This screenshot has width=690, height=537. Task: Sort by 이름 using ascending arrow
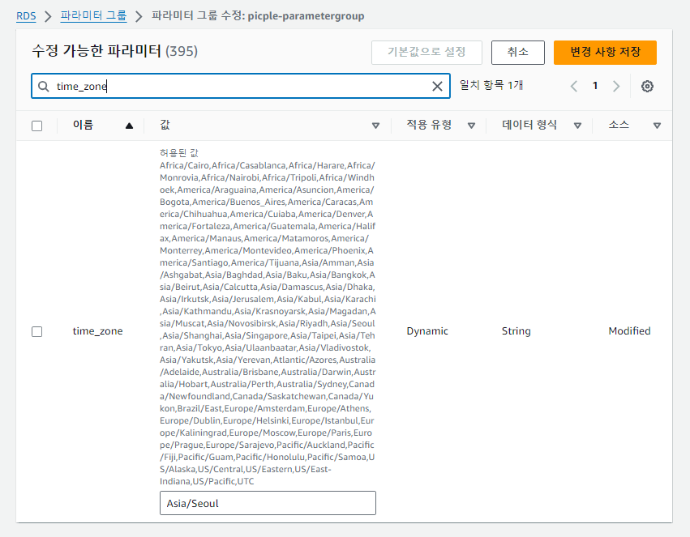(129, 126)
